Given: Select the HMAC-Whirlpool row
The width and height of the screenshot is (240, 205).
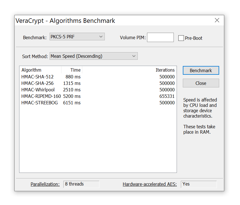Looking at the screenshot, I should [98, 90].
